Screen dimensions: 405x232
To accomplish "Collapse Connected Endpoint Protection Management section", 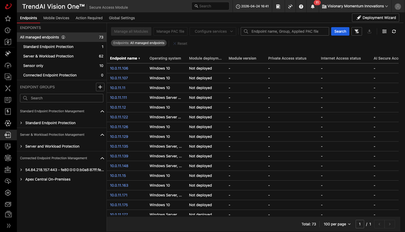I will 102,158.
